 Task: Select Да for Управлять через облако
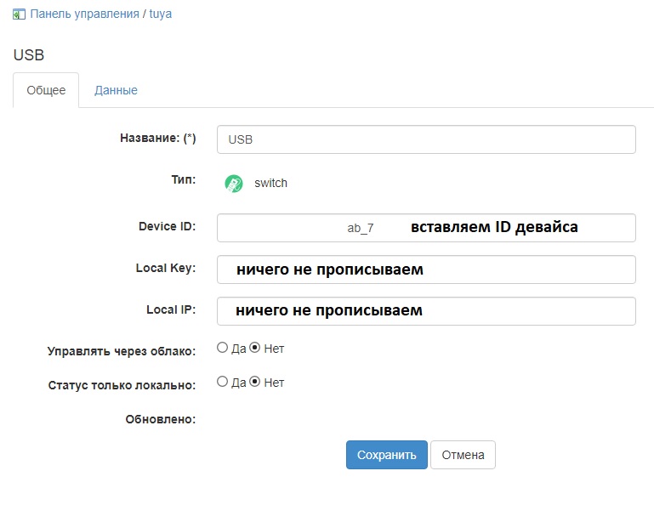(x=222, y=348)
